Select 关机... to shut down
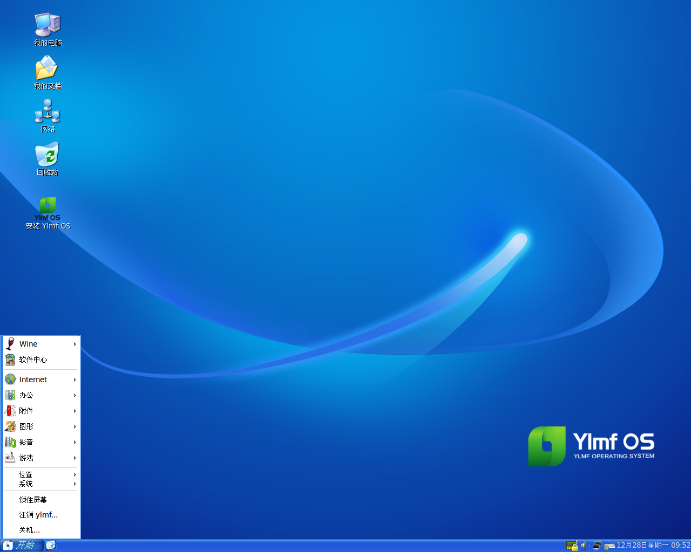The image size is (691, 552). tap(42, 530)
